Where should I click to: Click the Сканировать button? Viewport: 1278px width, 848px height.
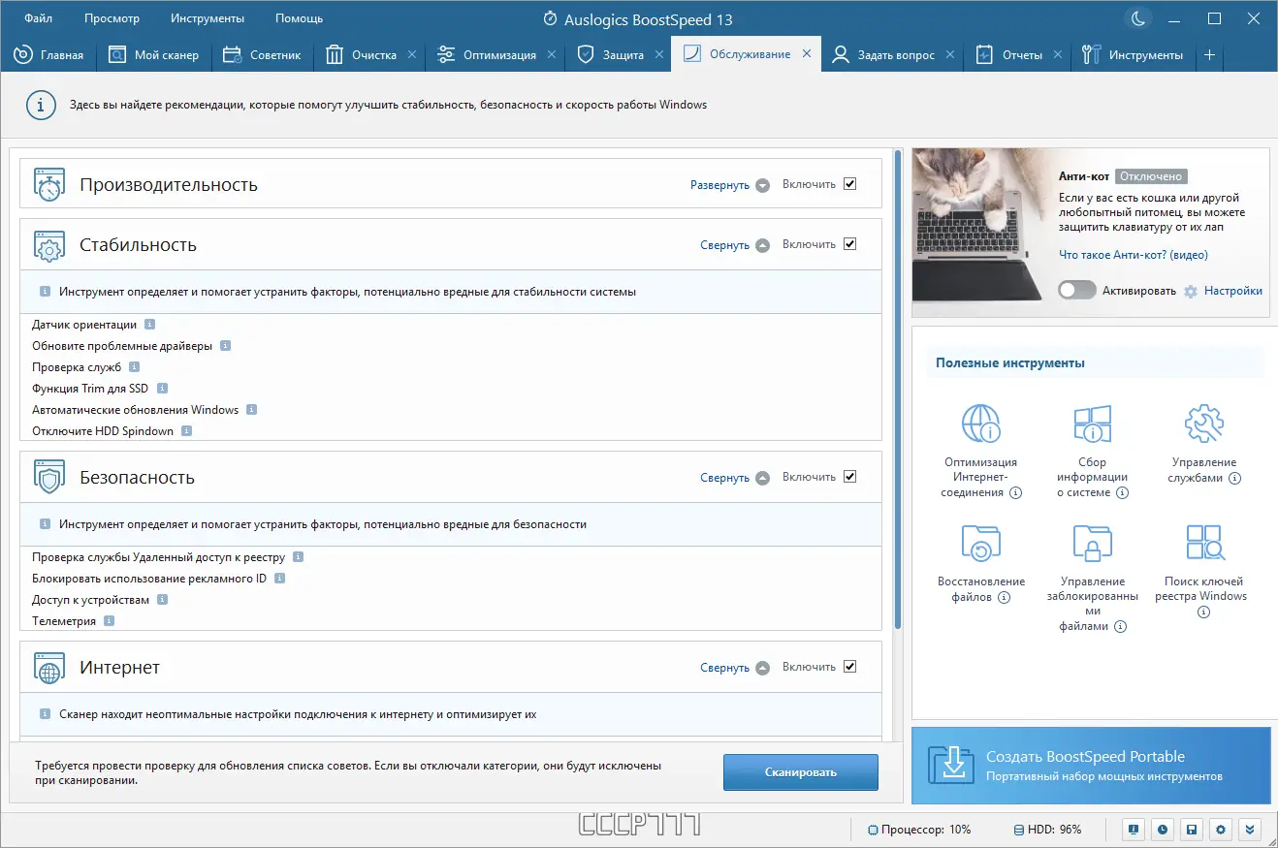tap(801, 772)
